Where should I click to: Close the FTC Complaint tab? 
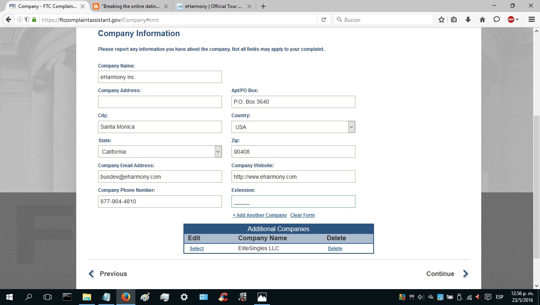(x=83, y=6)
